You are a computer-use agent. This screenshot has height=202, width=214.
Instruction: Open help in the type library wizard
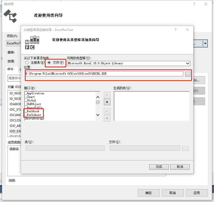[x=175, y=30]
